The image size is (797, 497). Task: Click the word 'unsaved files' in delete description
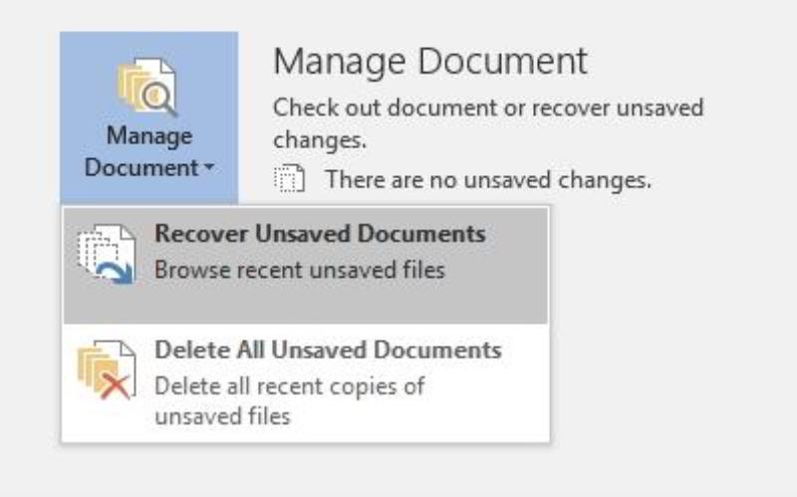pyautogui.click(x=222, y=416)
